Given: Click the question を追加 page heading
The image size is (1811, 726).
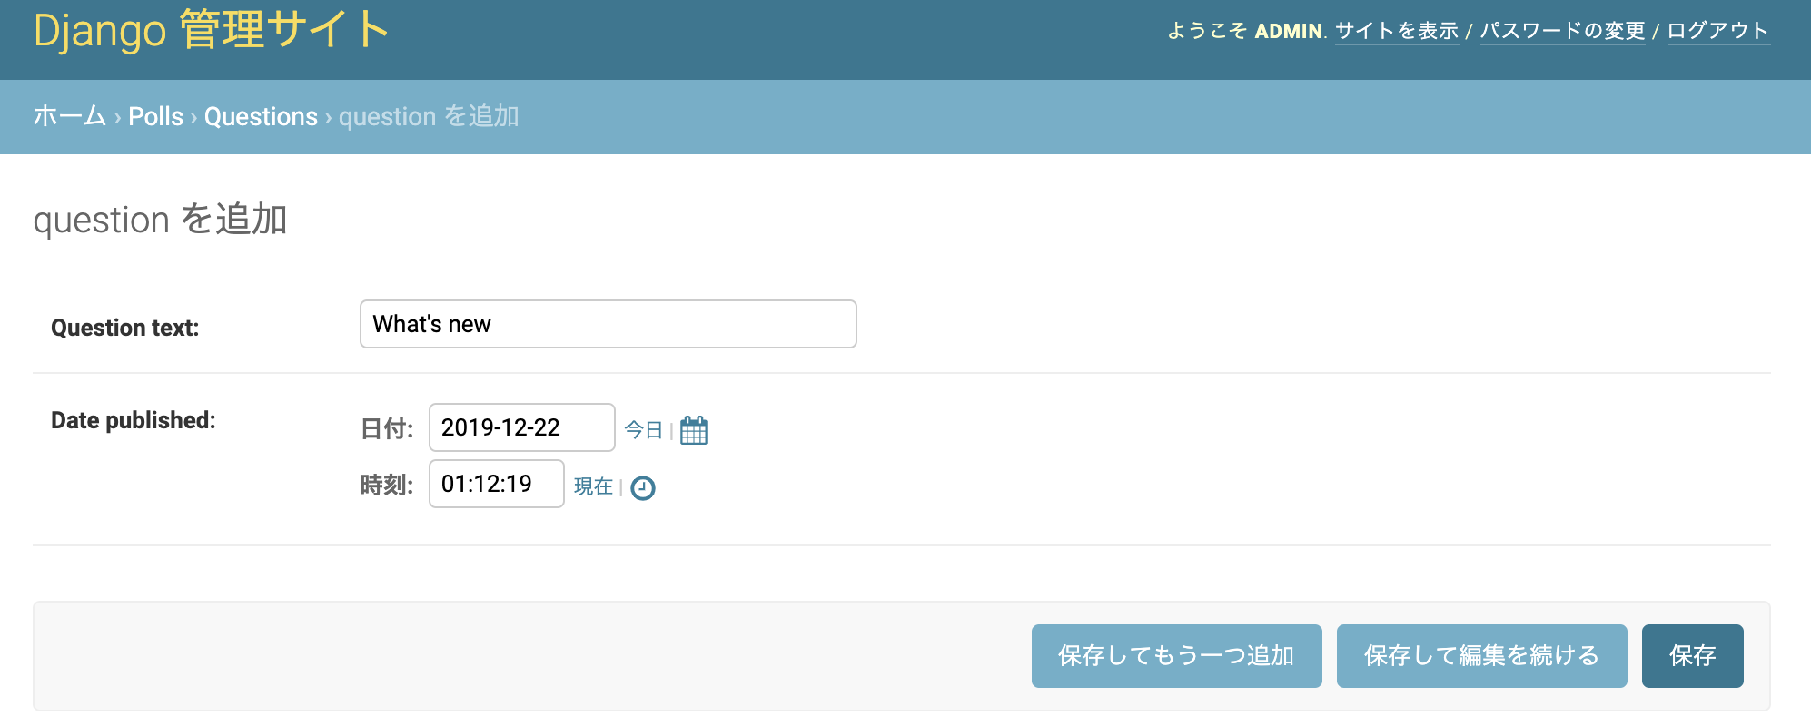Looking at the screenshot, I should tap(160, 220).
